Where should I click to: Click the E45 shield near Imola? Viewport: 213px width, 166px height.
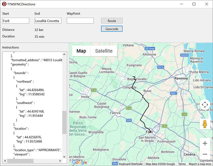[x=94, y=90]
